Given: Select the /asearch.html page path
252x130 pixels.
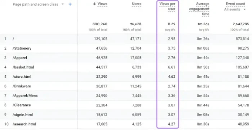Looking at the screenshot, I should coord(24,124).
